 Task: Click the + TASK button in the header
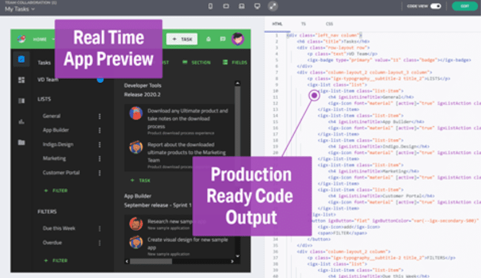pos(182,39)
